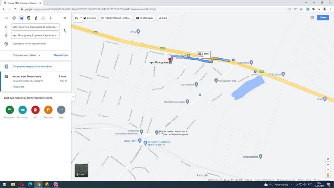Click the AVIA place marker

138,32
